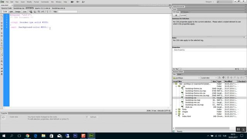Click the Expand All coding toolbar icon
The width and height of the screenshot is (247, 139).
2,29
